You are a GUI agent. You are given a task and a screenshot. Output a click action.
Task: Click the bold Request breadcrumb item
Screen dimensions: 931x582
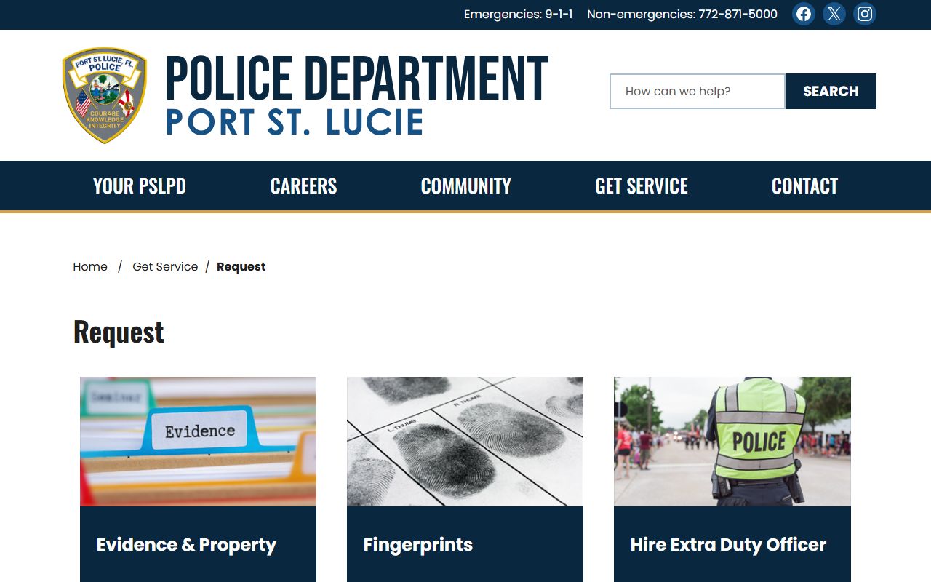241,267
